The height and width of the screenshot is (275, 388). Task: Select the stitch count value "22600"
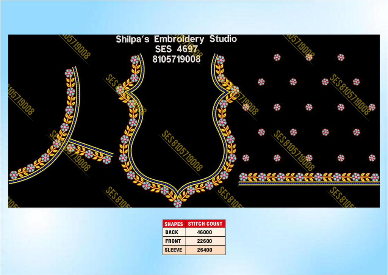point(204,241)
